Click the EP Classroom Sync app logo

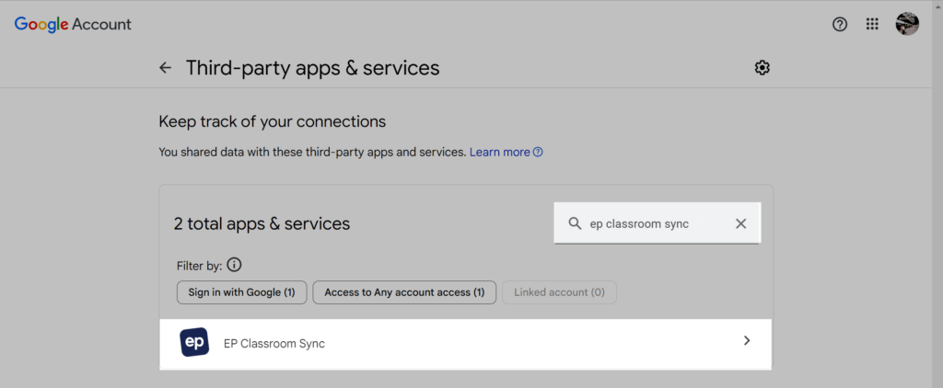194,342
